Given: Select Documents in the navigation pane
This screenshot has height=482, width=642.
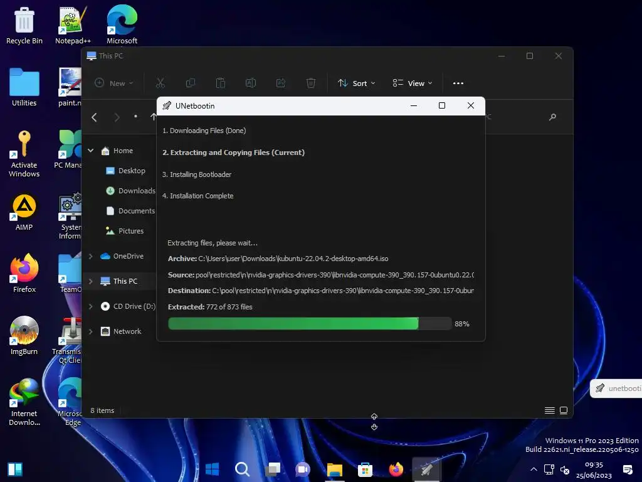Looking at the screenshot, I should tap(130, 211).
